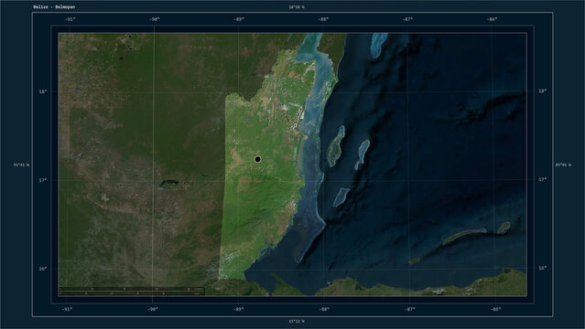Select the -90° longitude label on top edge

(155, 19)
